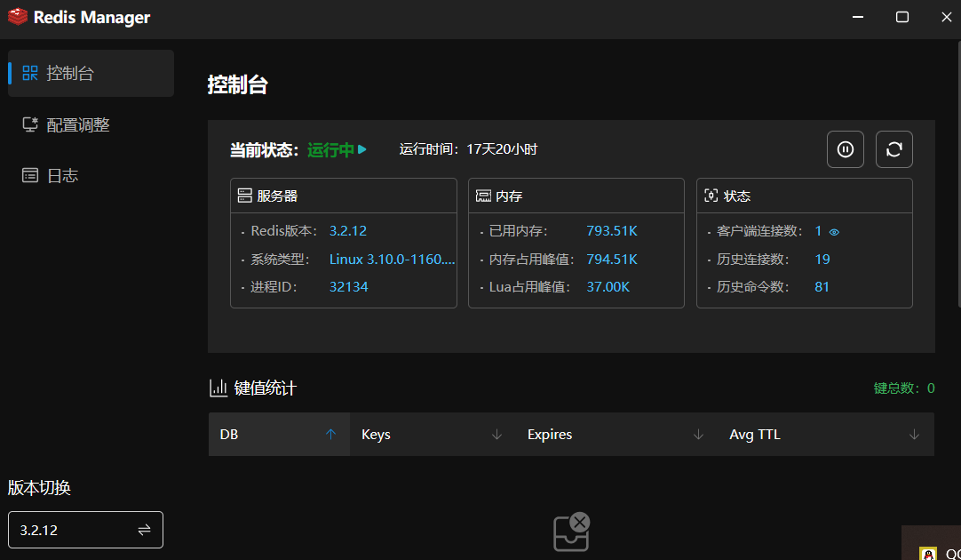
Task: Sort table by DB column arrow
Action: click(331, 435)
